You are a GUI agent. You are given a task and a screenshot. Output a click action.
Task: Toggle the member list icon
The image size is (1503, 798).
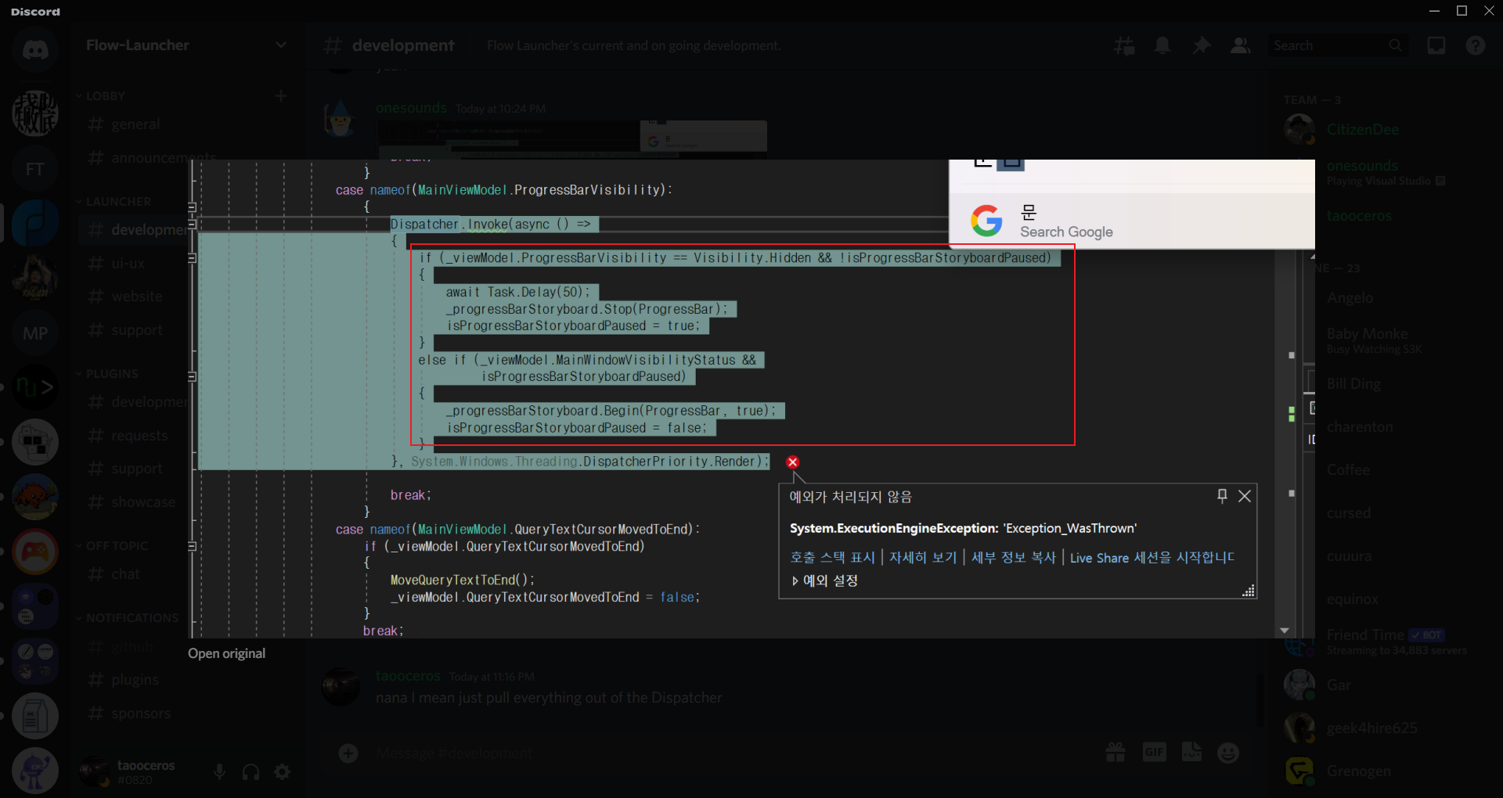pos(1240,45)
